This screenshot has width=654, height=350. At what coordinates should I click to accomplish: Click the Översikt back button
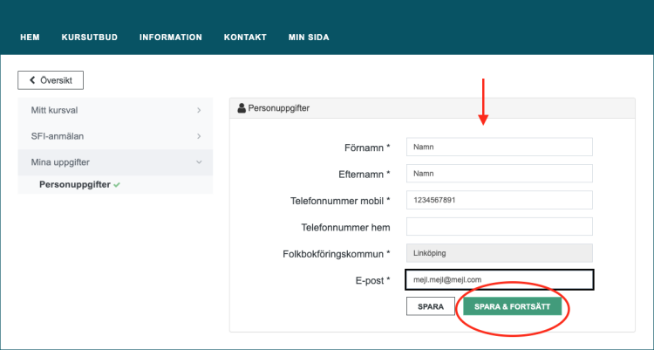coord(51,80)
